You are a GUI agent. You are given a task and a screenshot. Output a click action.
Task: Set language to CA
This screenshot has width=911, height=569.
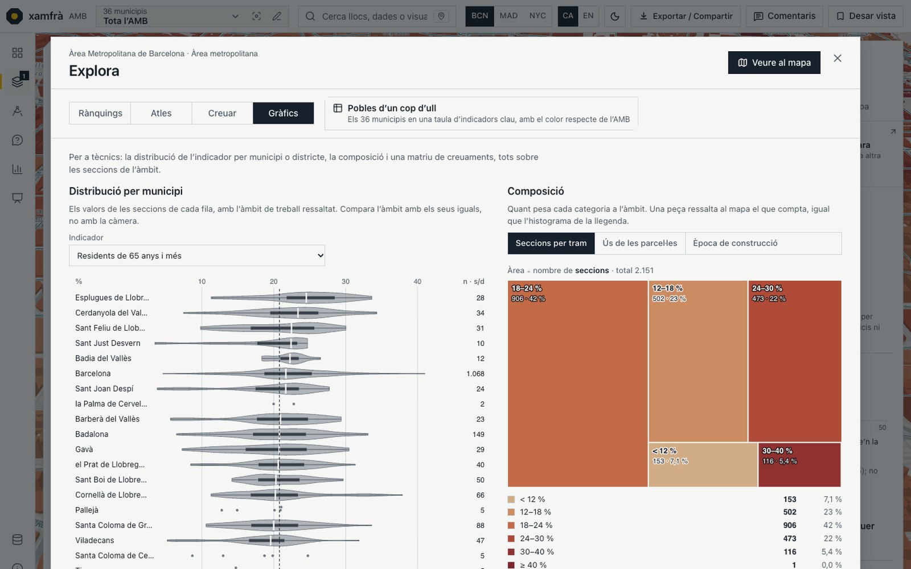coord(568,16)
